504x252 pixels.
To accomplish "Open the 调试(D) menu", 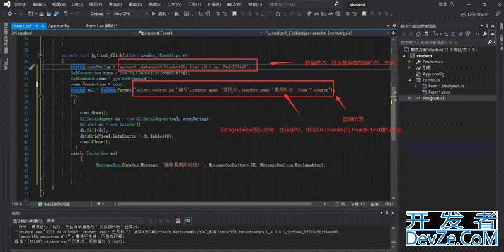I will point(135,4).
